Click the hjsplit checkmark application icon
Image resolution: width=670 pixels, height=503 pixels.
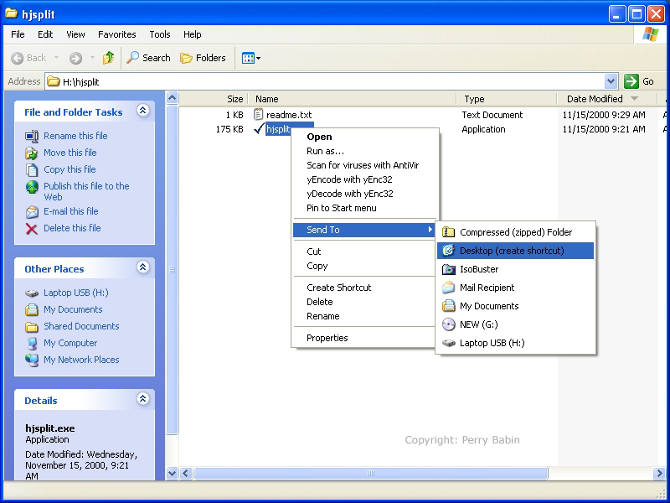259,129
